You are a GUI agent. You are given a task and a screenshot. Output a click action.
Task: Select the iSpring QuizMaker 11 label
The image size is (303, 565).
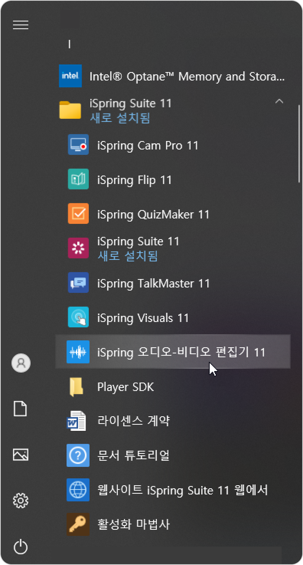point(153,215)
